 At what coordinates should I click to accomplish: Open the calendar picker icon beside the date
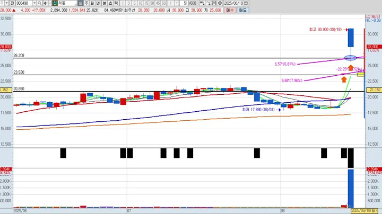click(246, 3)
